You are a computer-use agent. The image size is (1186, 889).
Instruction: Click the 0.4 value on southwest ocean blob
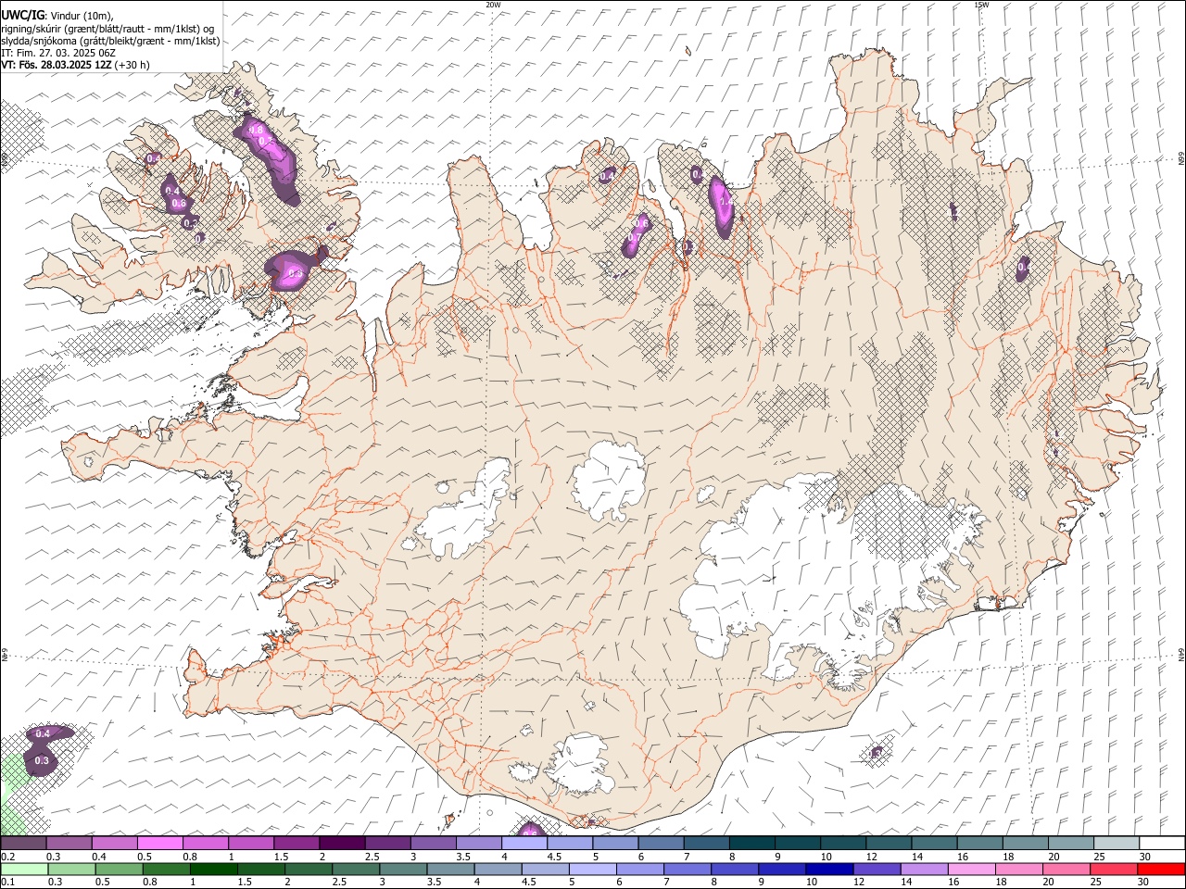point(43,733)
